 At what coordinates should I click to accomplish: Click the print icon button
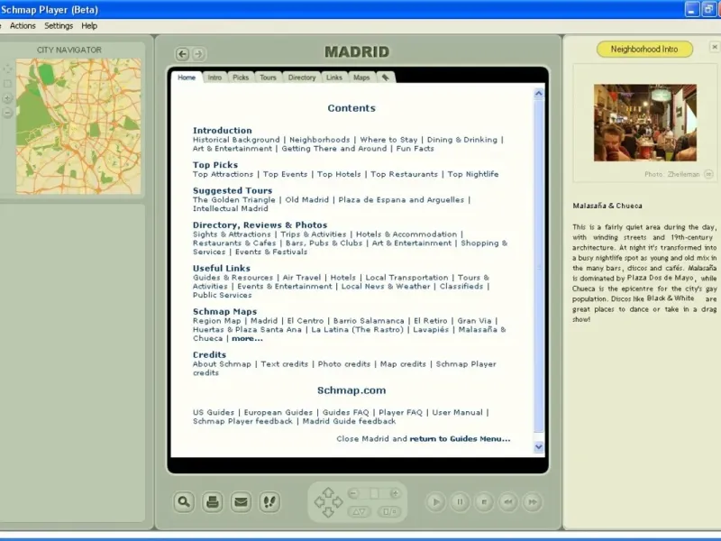coord(213,501)
